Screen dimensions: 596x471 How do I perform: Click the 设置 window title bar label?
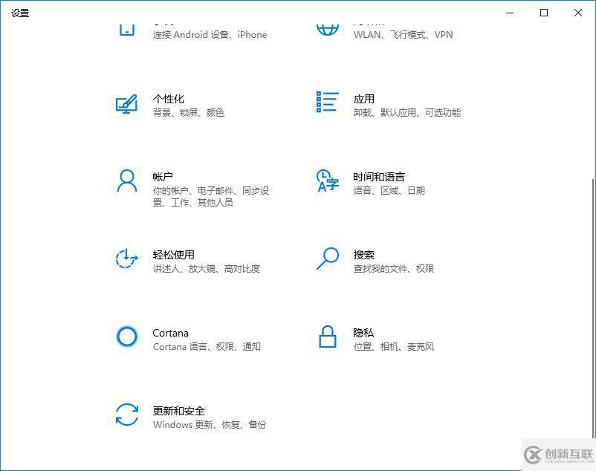point(19,13)
